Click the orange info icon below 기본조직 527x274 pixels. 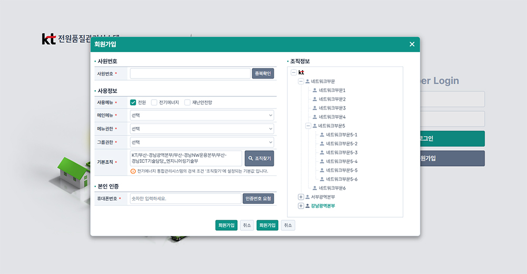(133, 171)
